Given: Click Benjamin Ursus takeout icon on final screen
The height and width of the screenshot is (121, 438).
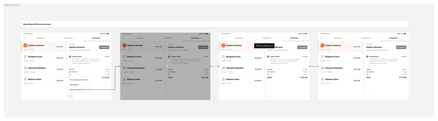Looking at the screenshot, I should [x=322, y=57].
